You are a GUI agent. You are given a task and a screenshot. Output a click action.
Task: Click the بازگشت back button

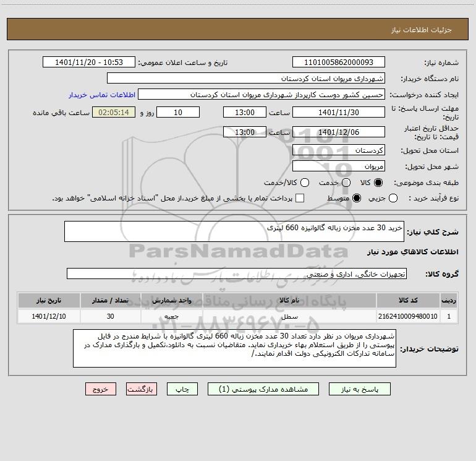142,389
